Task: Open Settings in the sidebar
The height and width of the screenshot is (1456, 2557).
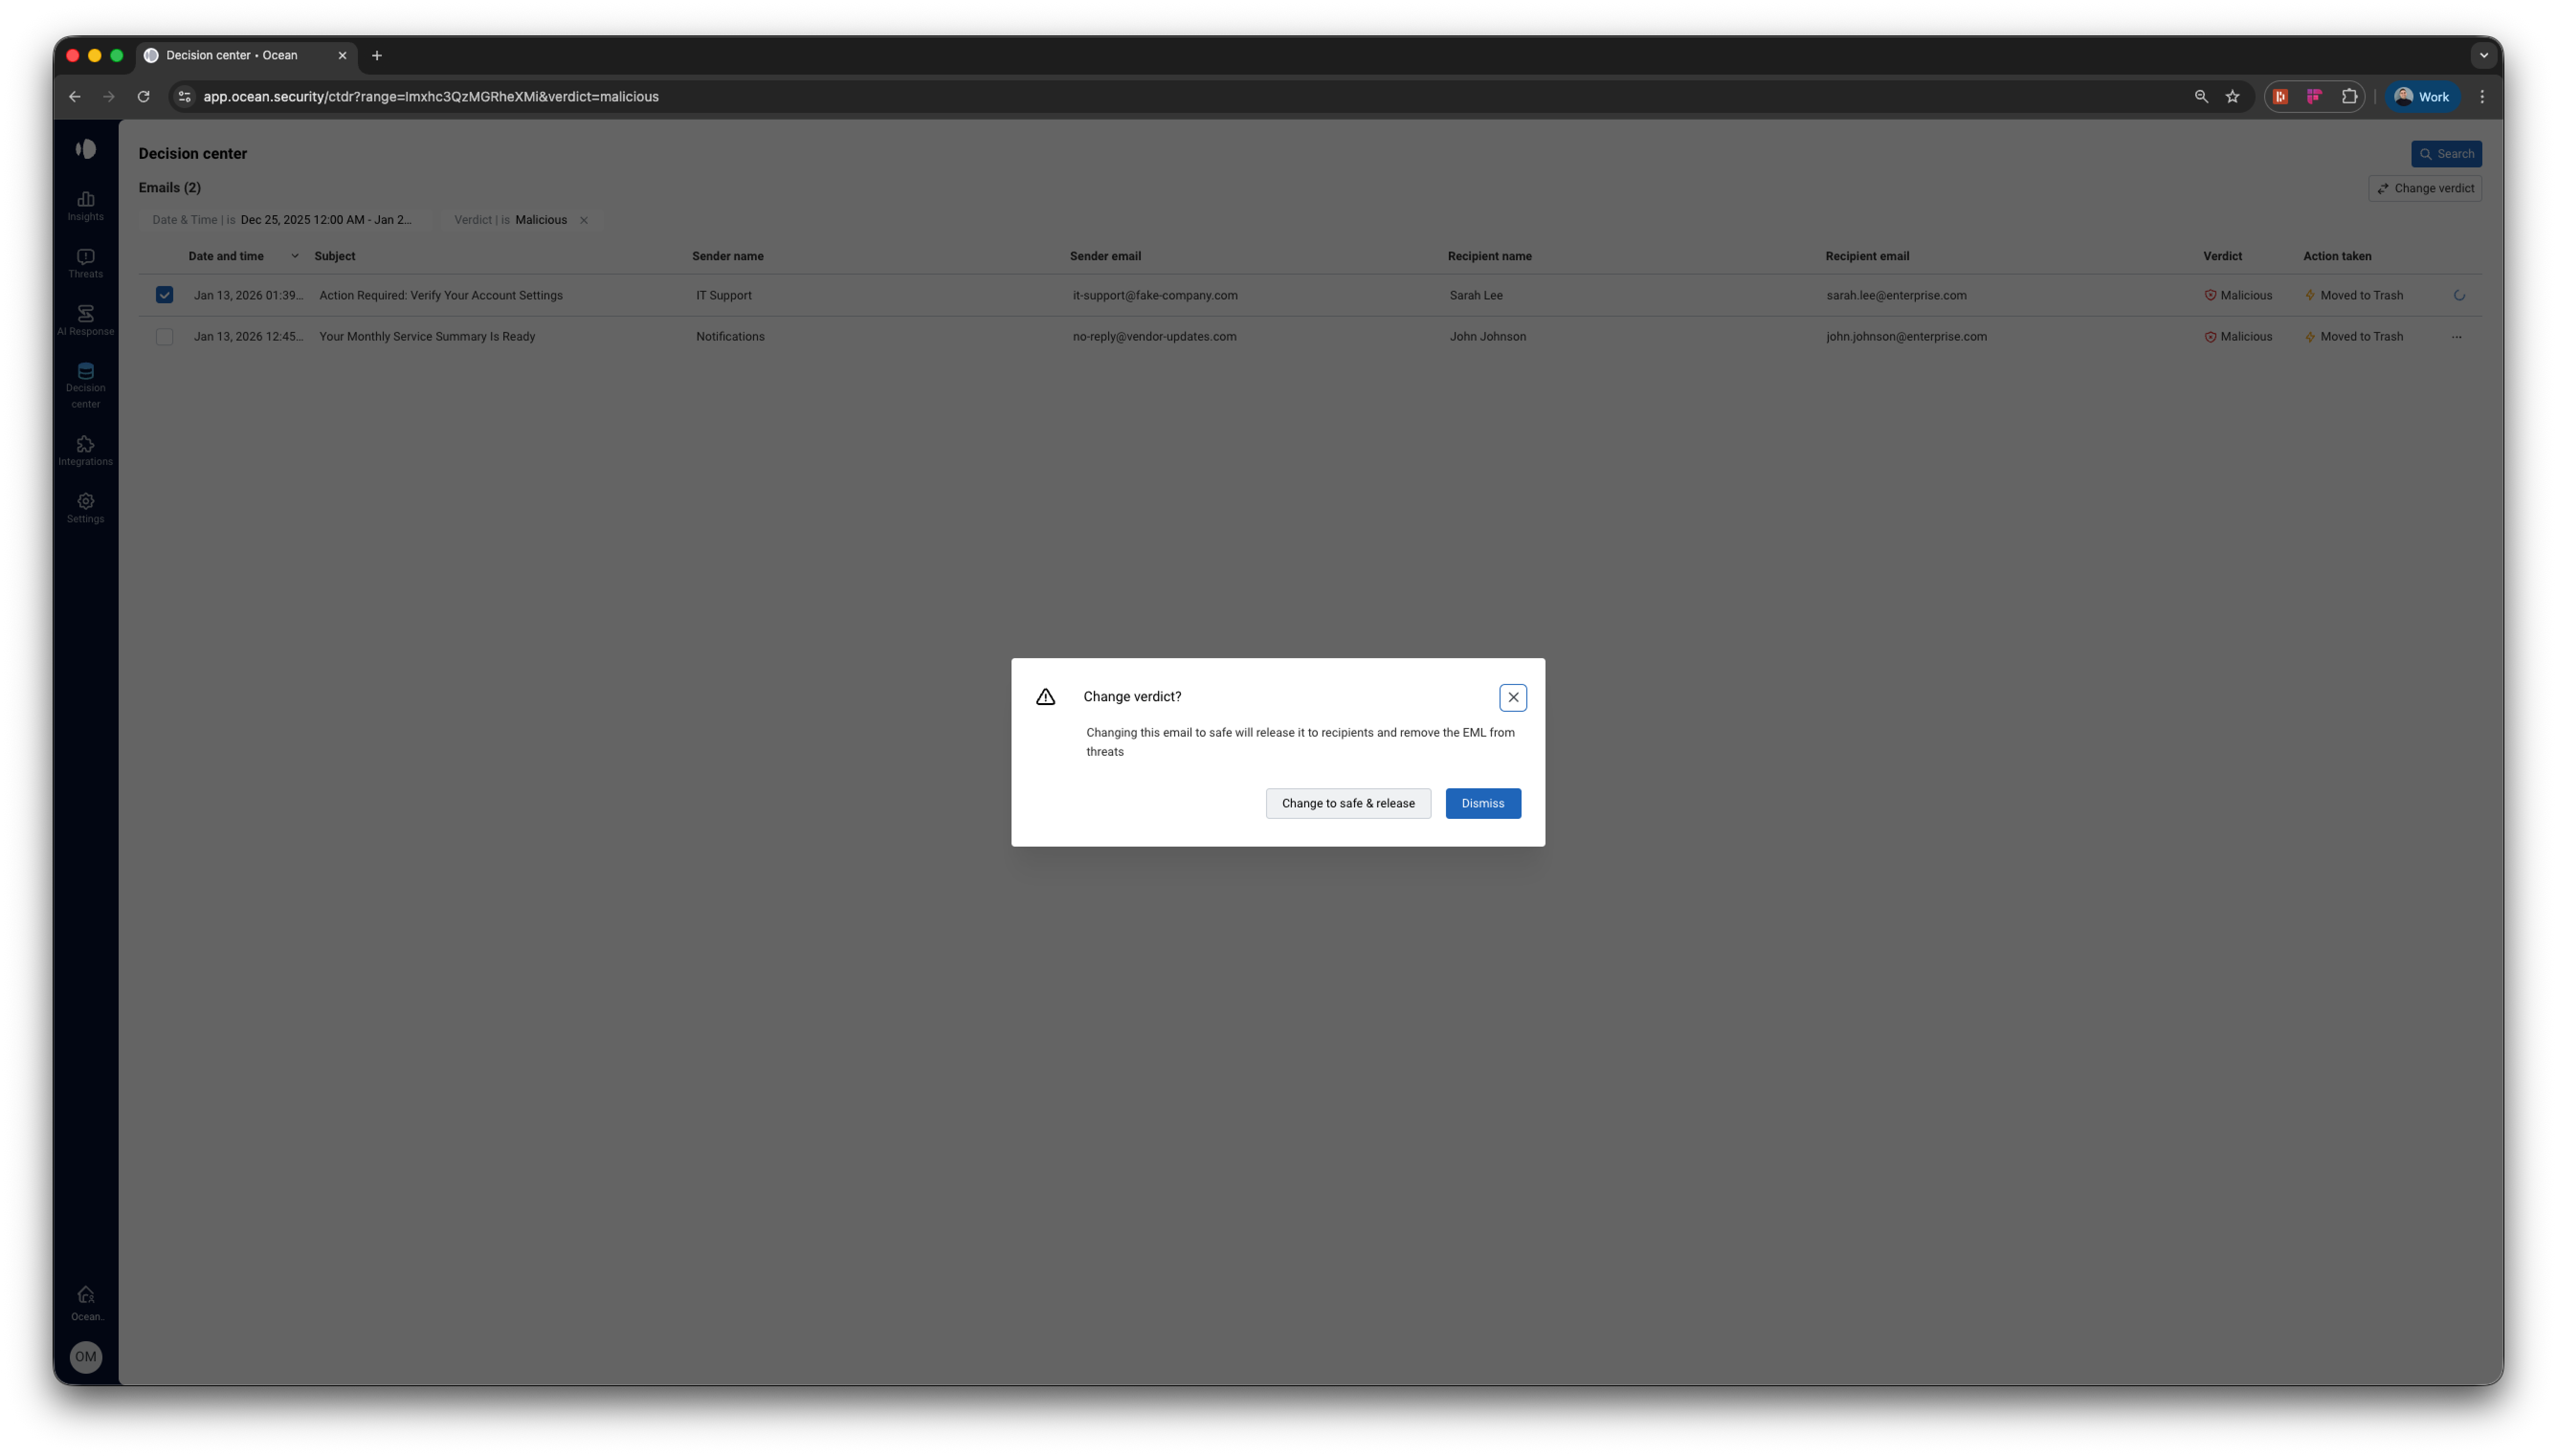Action: pos(85,508)
